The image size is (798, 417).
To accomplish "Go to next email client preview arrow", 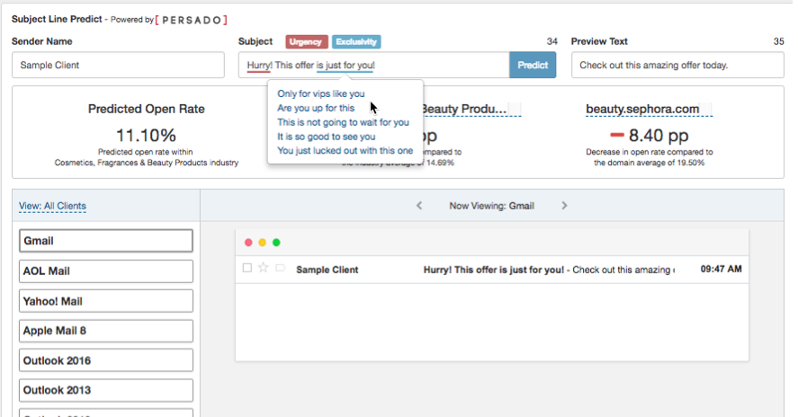I will 564,206.
